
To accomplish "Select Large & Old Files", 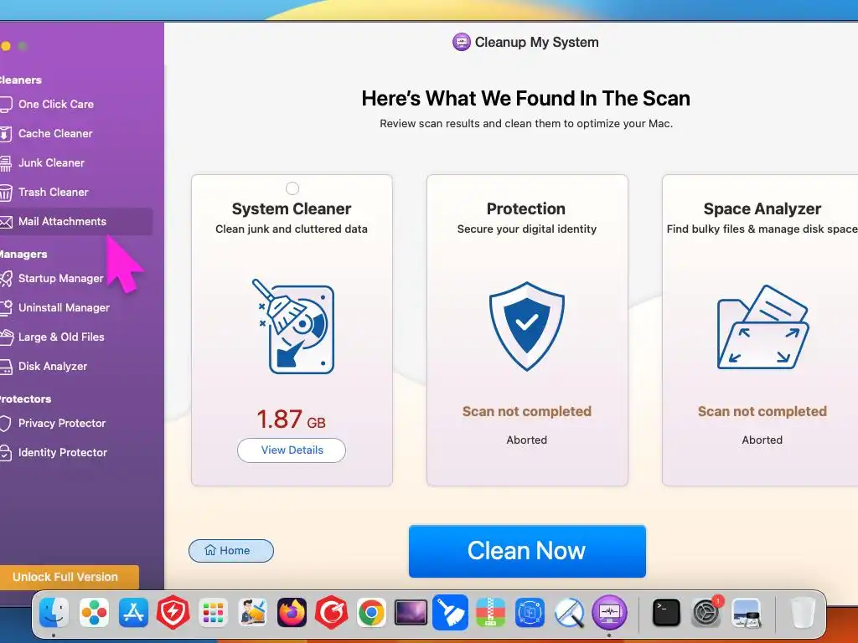I will pyautogui.click(x=60, y=337).
